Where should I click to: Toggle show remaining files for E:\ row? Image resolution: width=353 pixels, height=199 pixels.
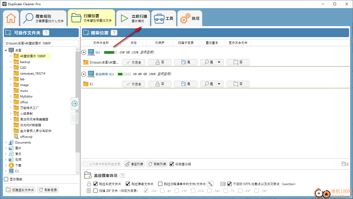[x=238, y=84]
